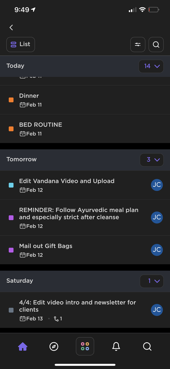Collapse the Saturday section 1 chevron
The height and width of the screenshot is (369, 170).
click(x=152, y=281)
